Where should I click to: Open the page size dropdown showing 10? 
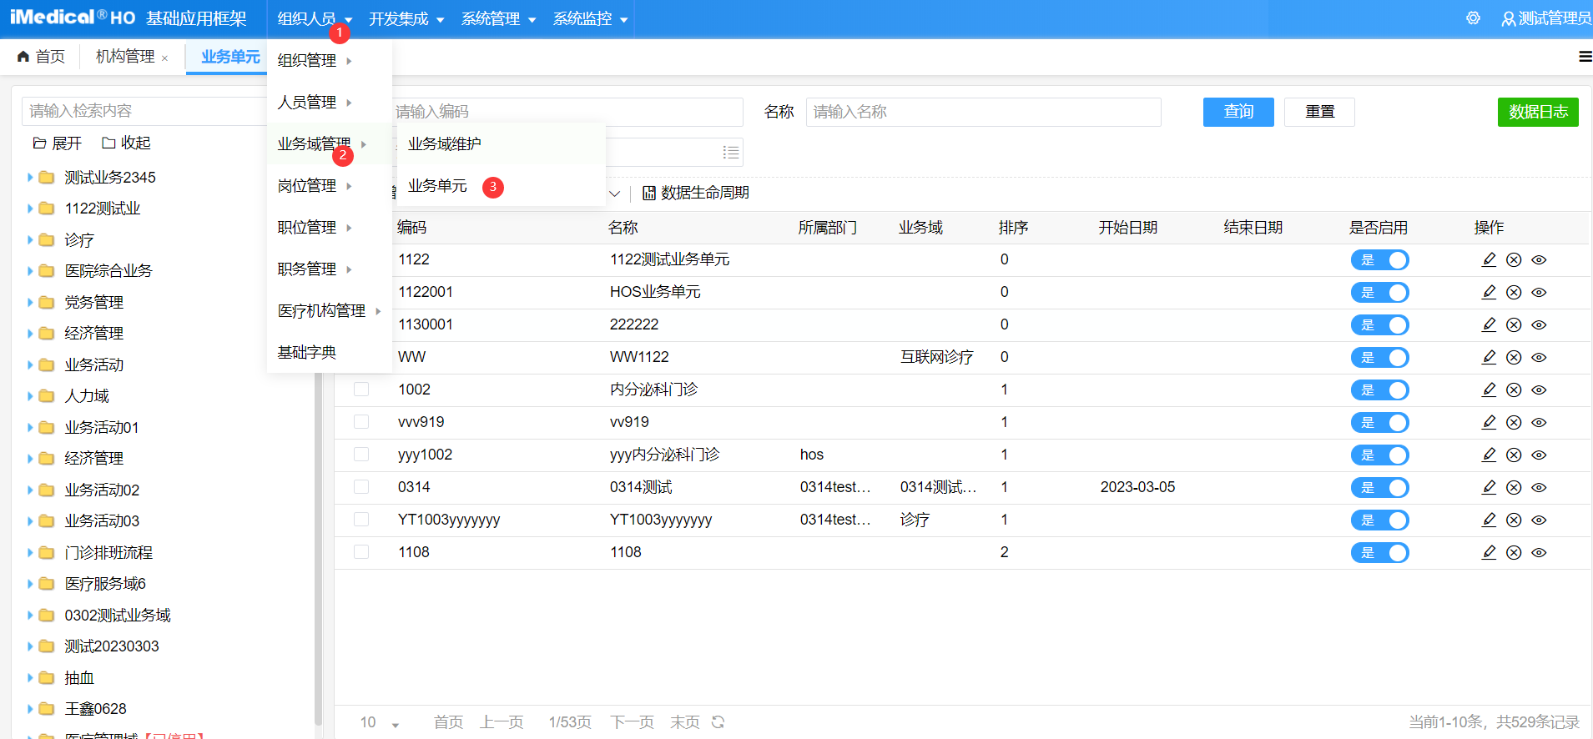pyautogui.click(x=380, y=722)
